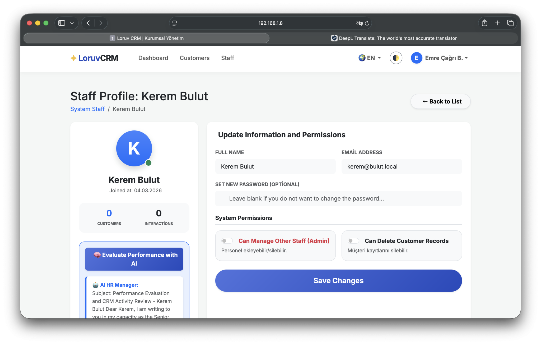541x345 pixels.
Task: Click the page reader icon in address bar
Action: 175,23
